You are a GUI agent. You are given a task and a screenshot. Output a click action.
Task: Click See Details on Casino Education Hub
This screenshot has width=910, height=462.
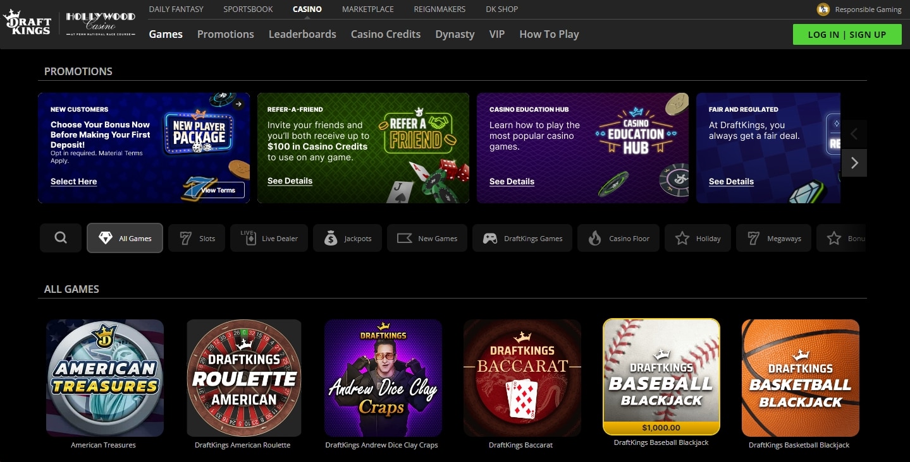pyautogui.click(x=512, y=181)
